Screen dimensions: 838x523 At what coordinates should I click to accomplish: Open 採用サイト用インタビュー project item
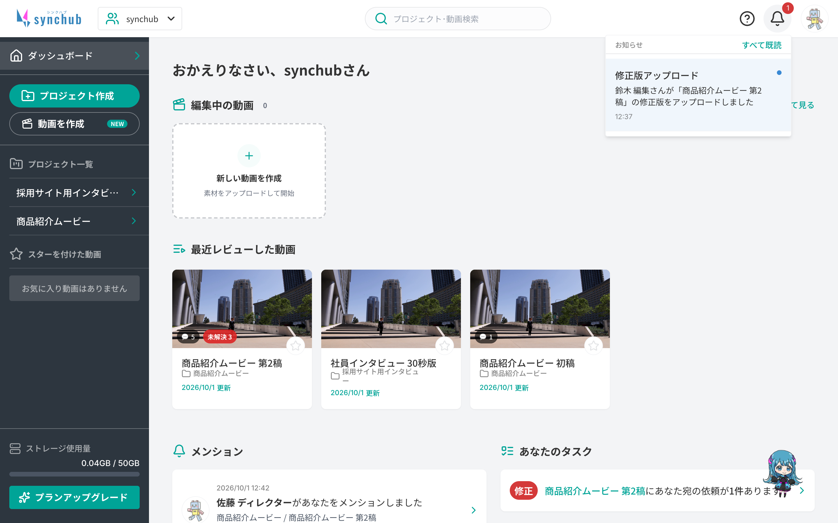pyautogui.click(x=74, y=192)
